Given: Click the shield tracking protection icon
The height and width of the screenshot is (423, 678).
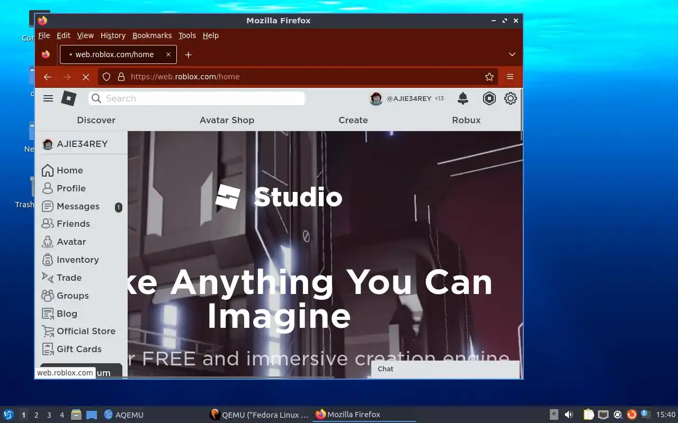Looking at the screenshot, I should pyautogui.click(x=106, y=77).
